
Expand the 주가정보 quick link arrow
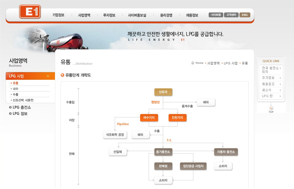(x=280, y=78)
